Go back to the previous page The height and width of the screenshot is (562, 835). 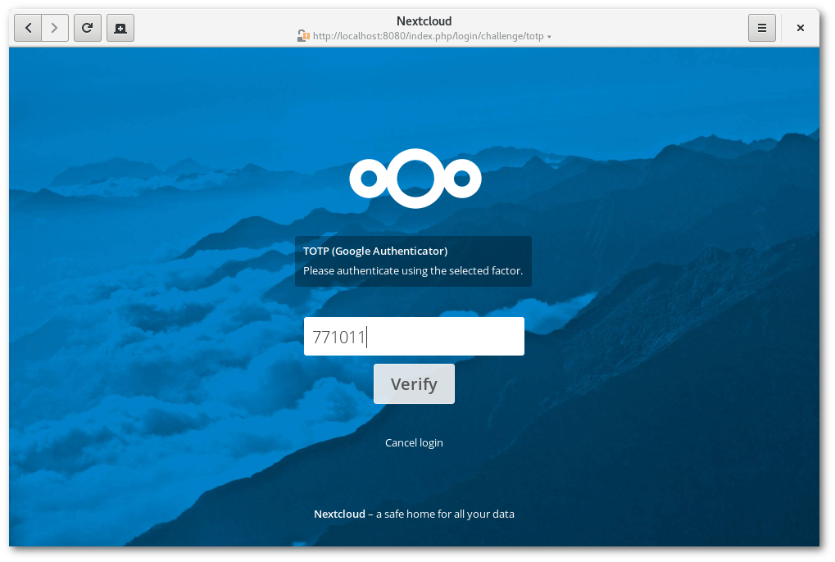29,28
